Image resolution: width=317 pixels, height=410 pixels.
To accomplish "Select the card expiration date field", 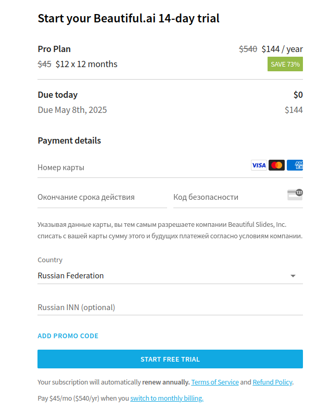I will point(102,197).
